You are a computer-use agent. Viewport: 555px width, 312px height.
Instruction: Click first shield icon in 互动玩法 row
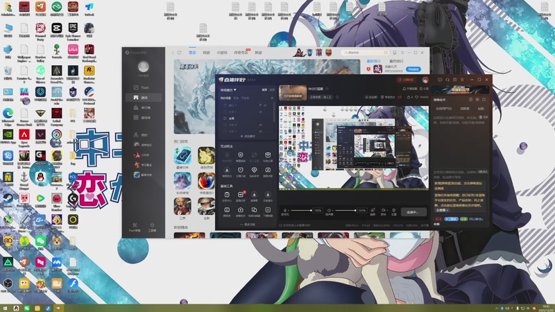pos(240,155)
